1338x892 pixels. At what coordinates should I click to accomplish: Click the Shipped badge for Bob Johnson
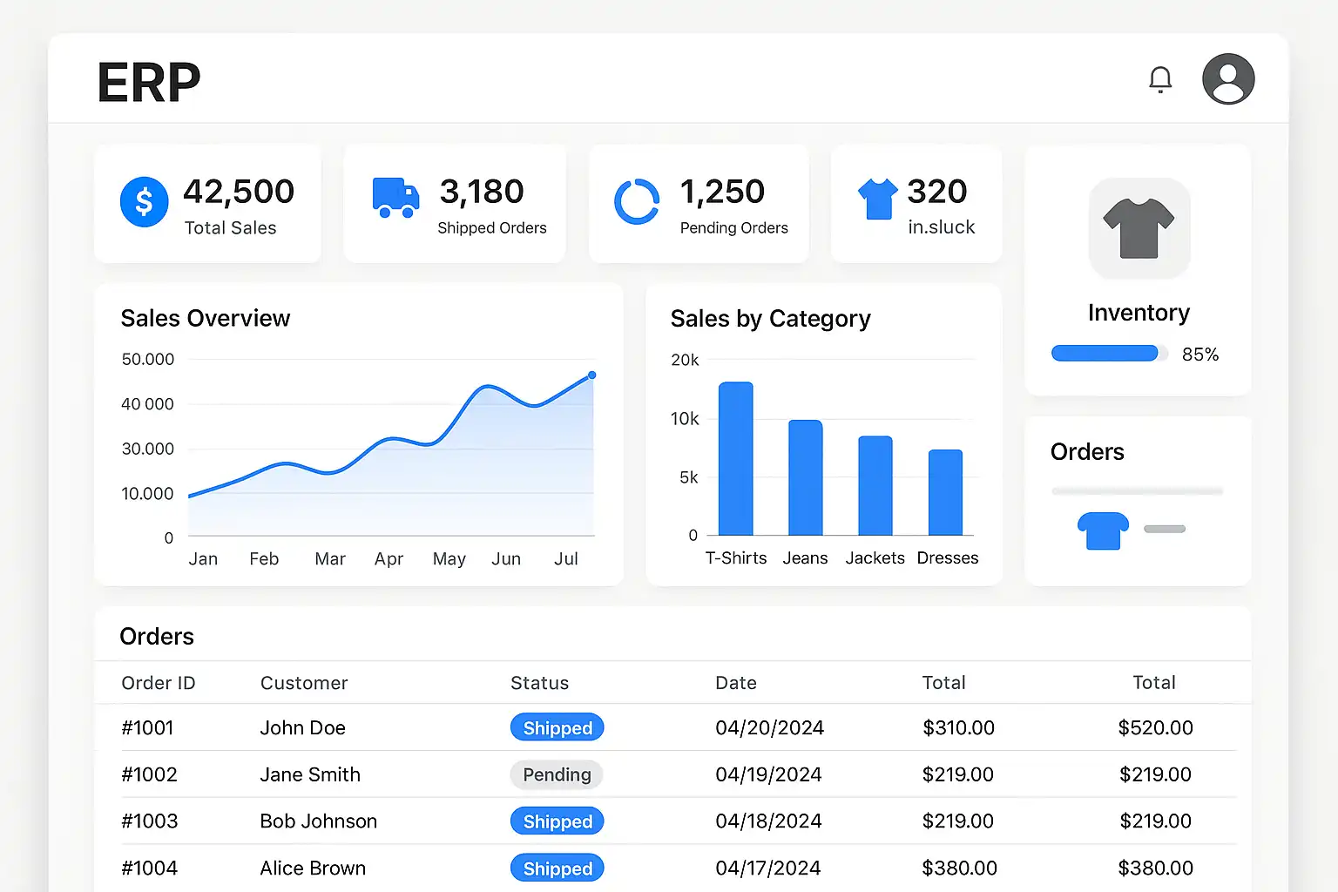(x=557, y=821)
